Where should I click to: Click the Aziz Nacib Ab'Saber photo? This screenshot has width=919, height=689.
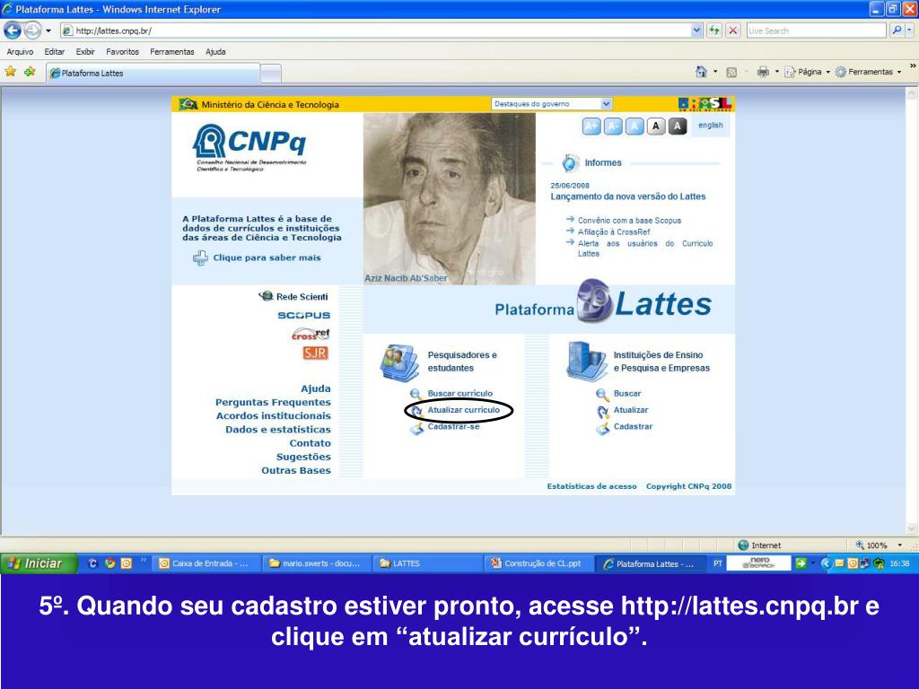pos(450,198)
